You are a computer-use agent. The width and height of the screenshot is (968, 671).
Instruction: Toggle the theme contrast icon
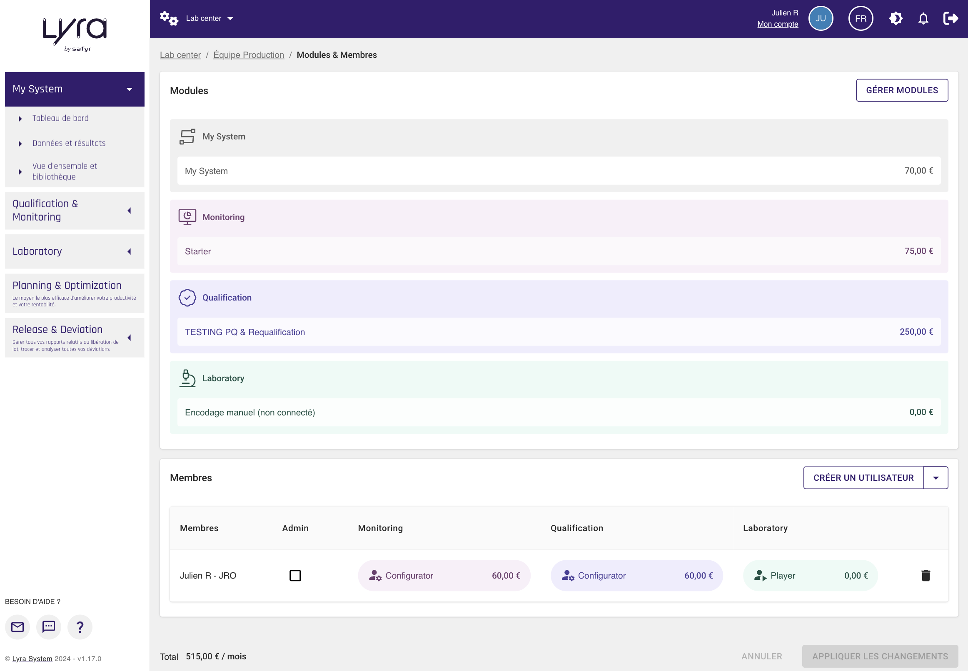(896, 18)
